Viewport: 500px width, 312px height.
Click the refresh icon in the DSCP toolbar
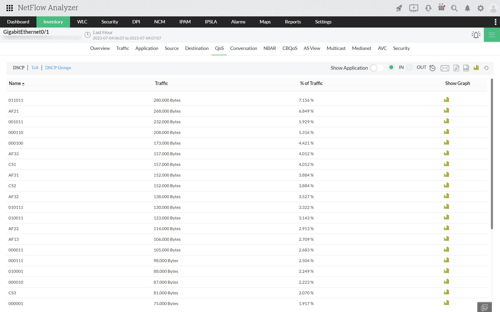(x=486, y=68)
